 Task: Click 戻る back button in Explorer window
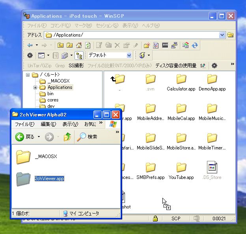(25, 137)
